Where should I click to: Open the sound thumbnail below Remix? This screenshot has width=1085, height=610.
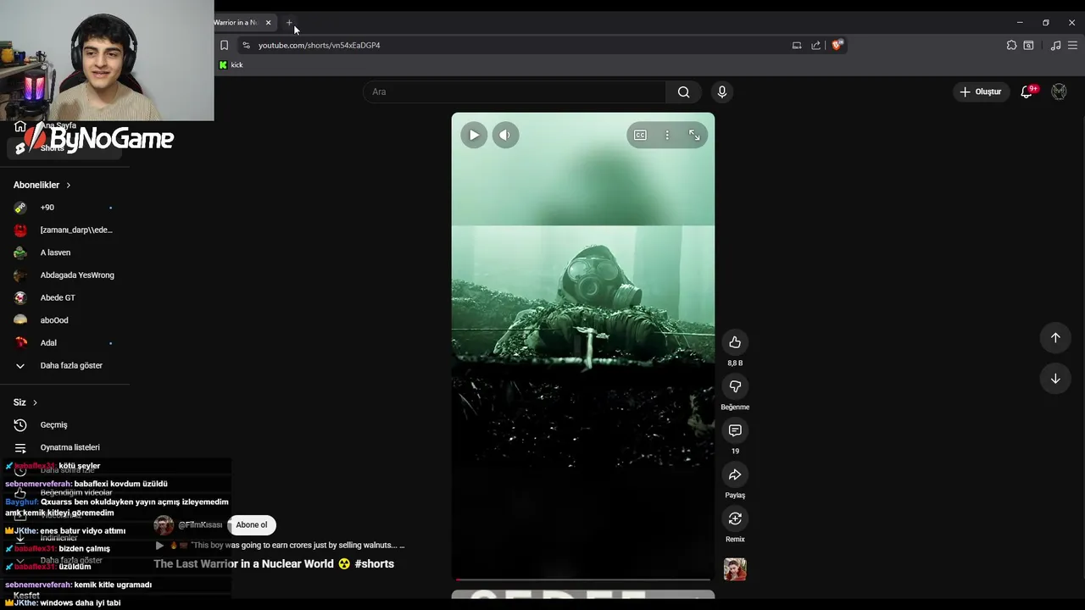click(x=735, y=569)
